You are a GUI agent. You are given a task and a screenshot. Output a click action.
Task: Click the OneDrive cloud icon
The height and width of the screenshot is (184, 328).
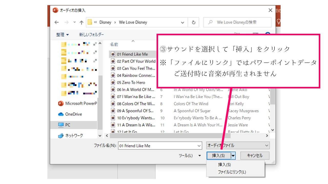tap(61, 114)
